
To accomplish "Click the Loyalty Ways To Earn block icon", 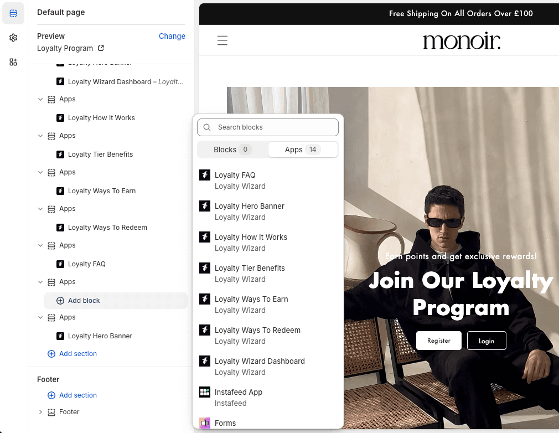I will (x=60, y=190).
